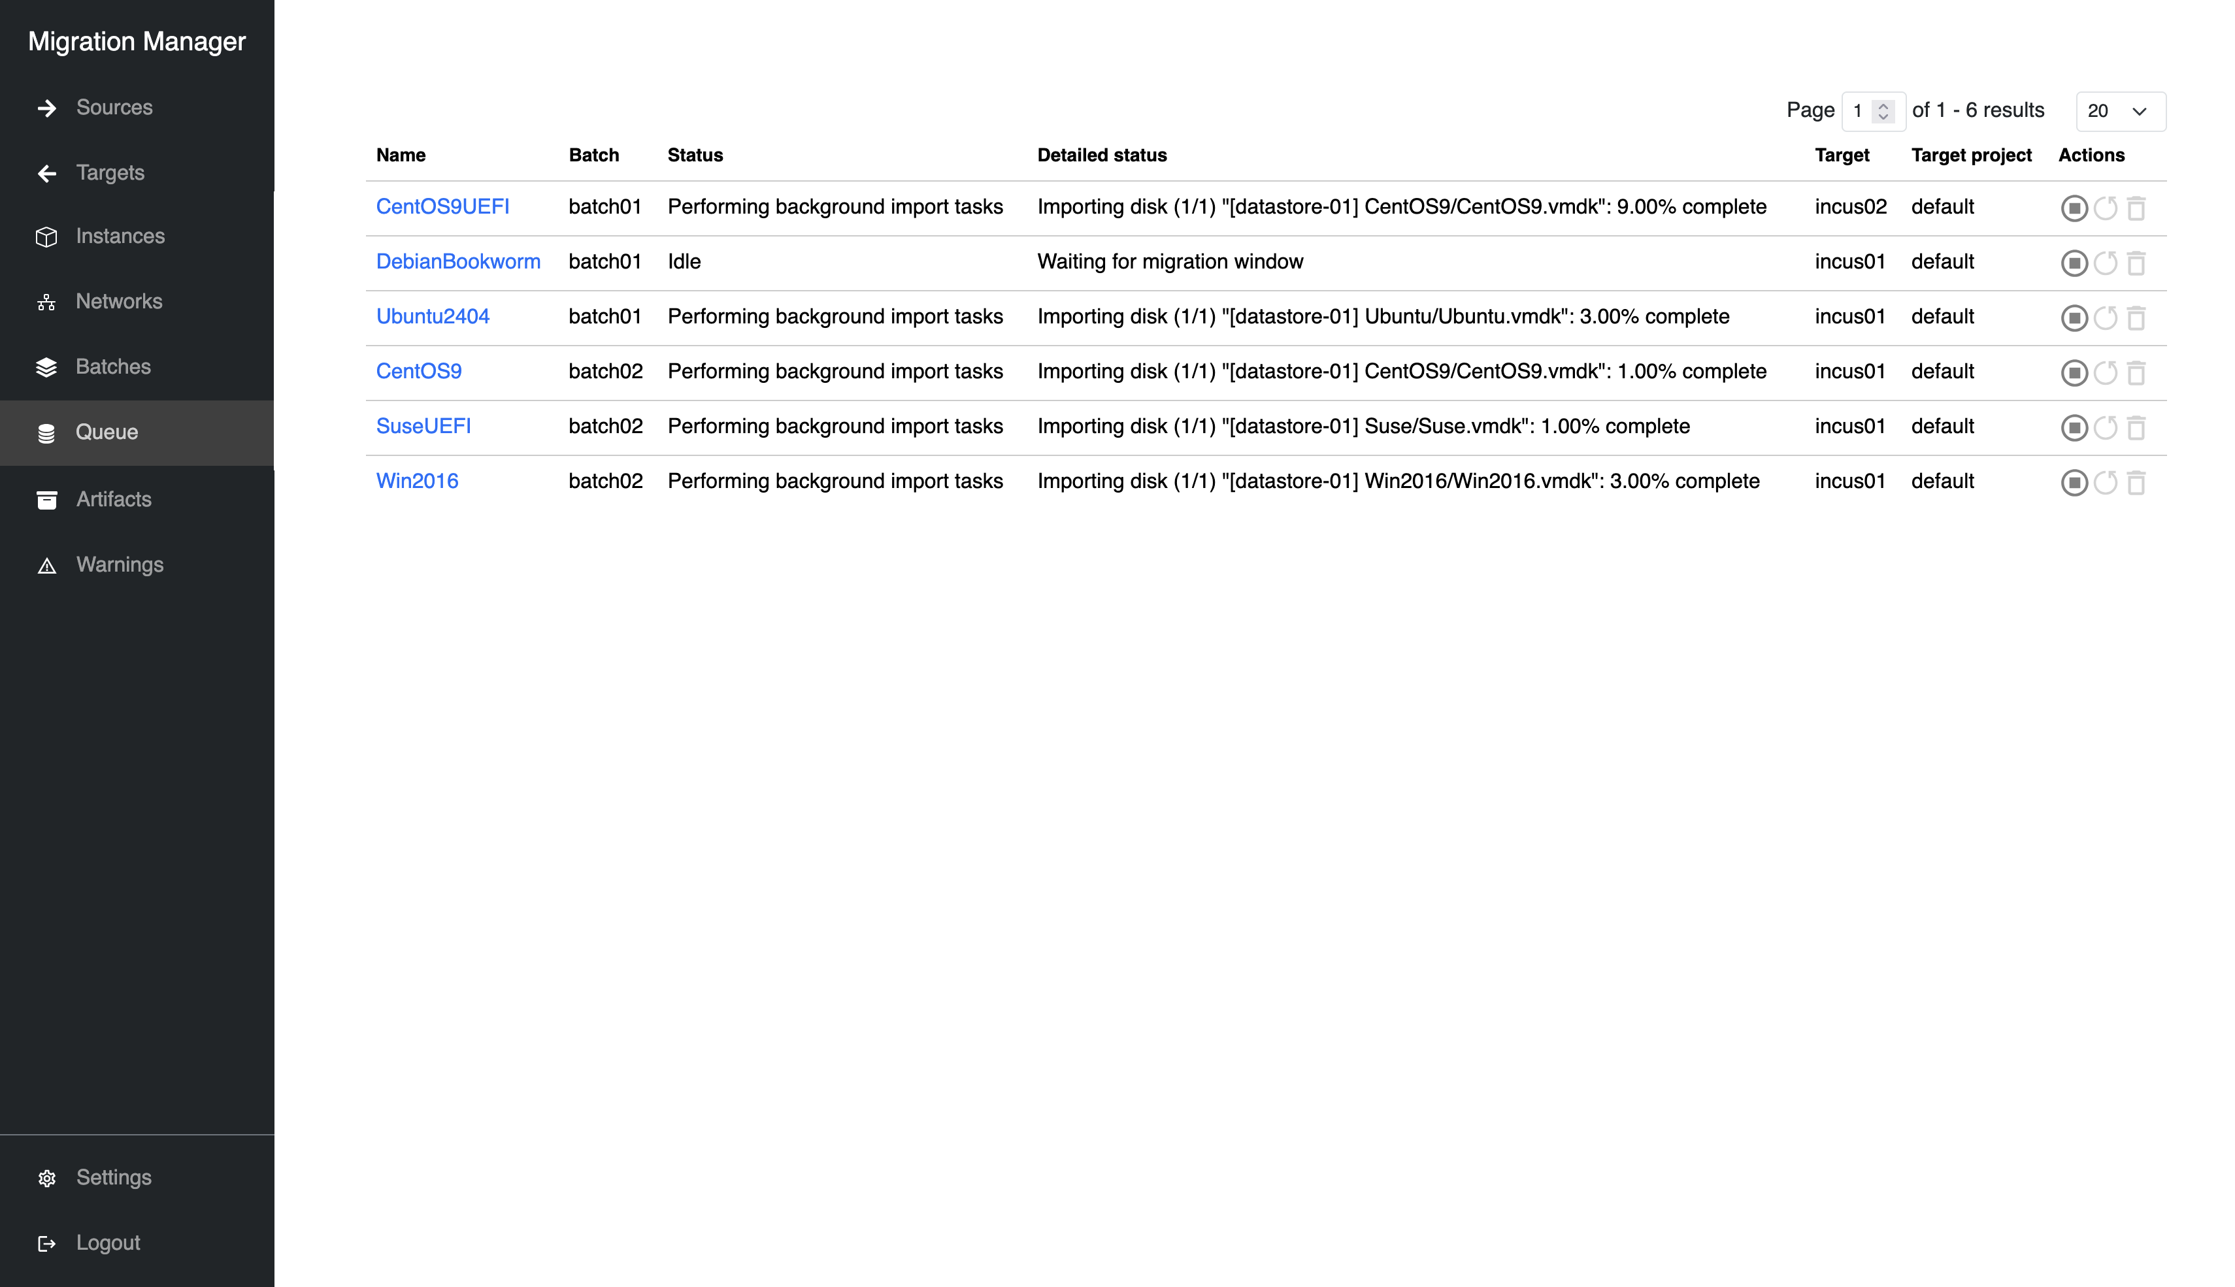The image size is (2235, 1287).
Task: Click the retry icon for CentOS9 batch02 entry
Action: click(2105, 373)
